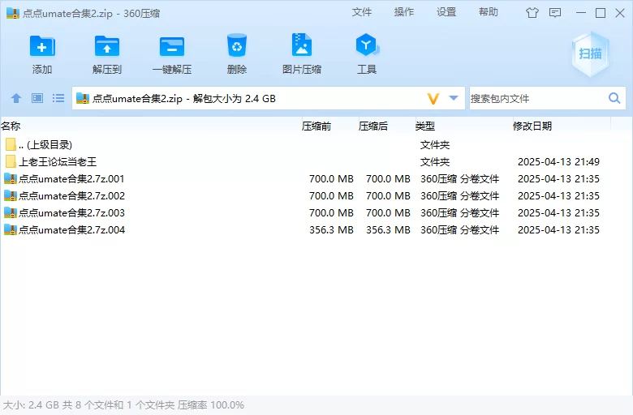This screenshot has height=415, width=633.
Task: Maximize the 360压缩 window
Action: 601,13
